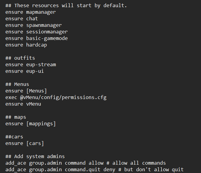Click the '## outfits' comment line
Image resolution: width=201 pixels, height=173 pixels.
click(20, 58)
